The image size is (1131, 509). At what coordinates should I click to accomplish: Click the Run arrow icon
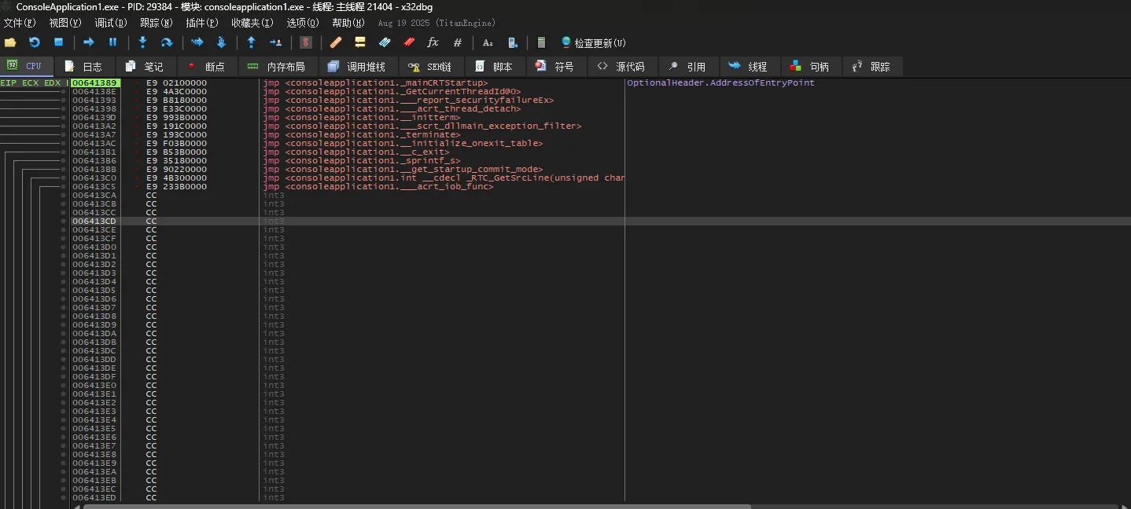tap(88, 42)
